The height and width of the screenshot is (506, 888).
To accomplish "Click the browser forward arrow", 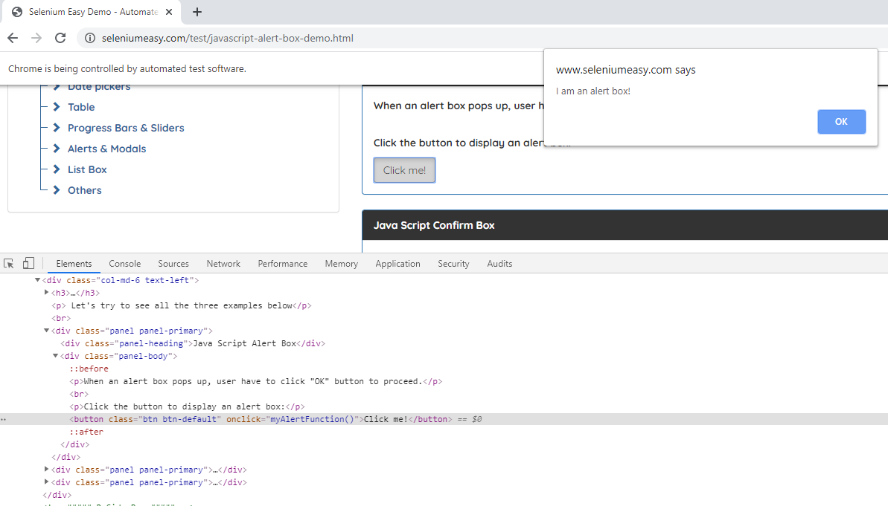I will (x=36, y=38).
